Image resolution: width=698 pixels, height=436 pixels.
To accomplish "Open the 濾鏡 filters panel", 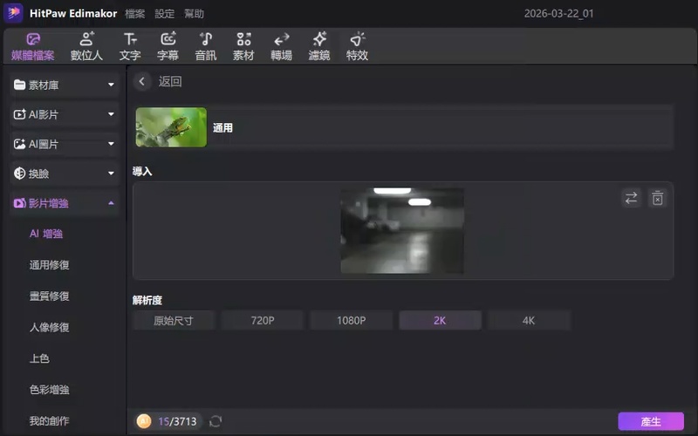I will click(319, 47).
